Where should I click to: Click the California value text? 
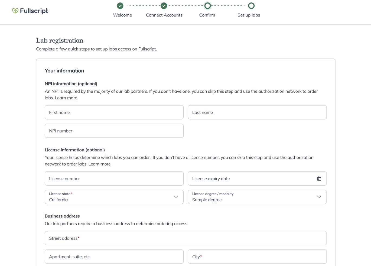click(x=58, y=200)
